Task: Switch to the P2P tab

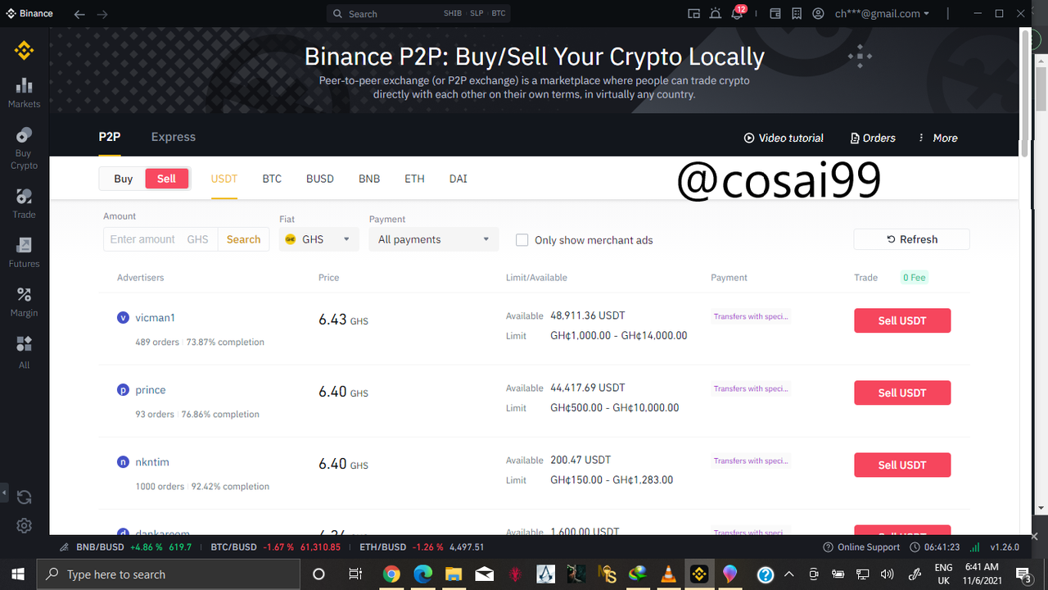Action: tap(110, 137)
